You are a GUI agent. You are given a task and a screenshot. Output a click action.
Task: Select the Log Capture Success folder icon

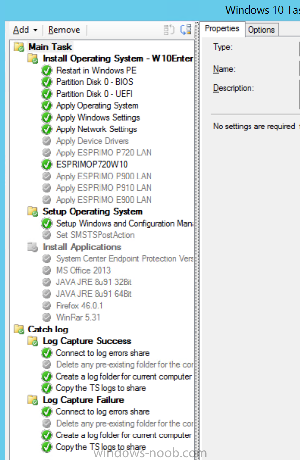(33, 341)
